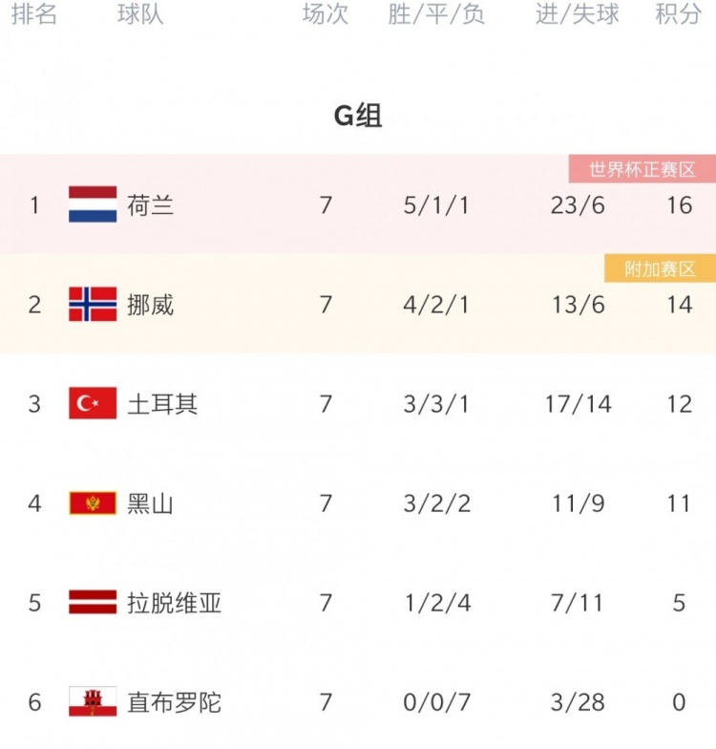Select the 积分 column header
Screen dimensions: 716x749
(x=678, y=13)
